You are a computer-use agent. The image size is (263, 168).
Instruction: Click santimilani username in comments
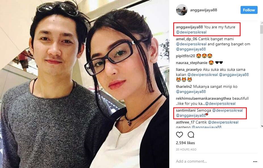click(x=186, y=110)
